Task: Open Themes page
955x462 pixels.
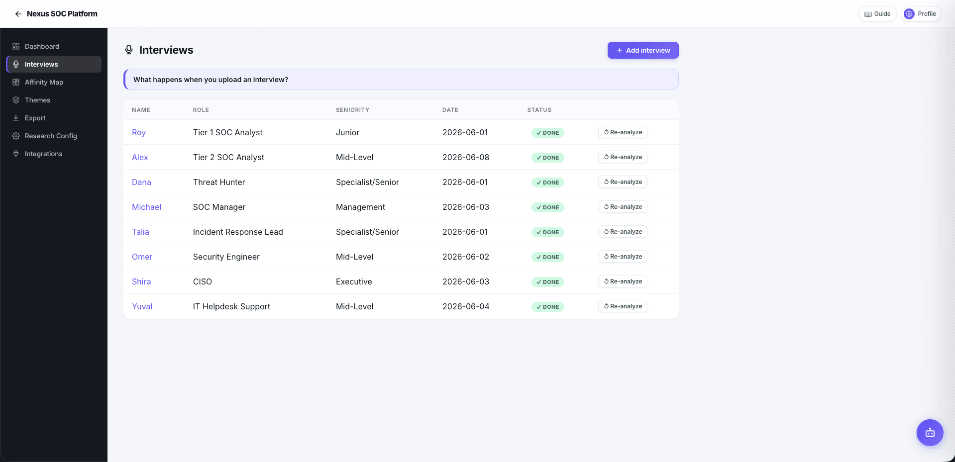Action: 54,100
